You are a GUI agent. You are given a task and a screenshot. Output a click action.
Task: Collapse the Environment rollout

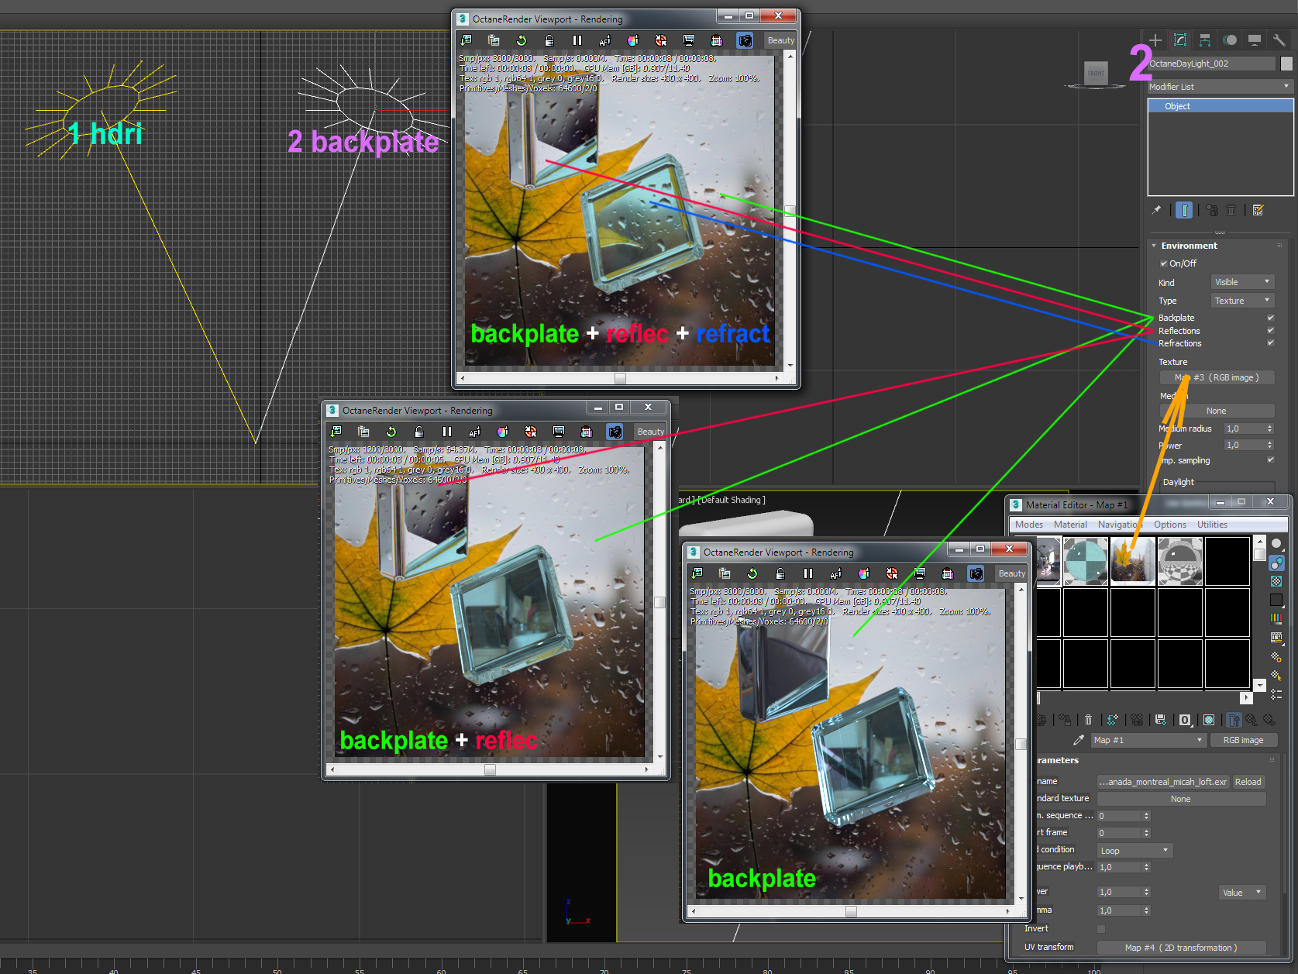pos(1154,246)
